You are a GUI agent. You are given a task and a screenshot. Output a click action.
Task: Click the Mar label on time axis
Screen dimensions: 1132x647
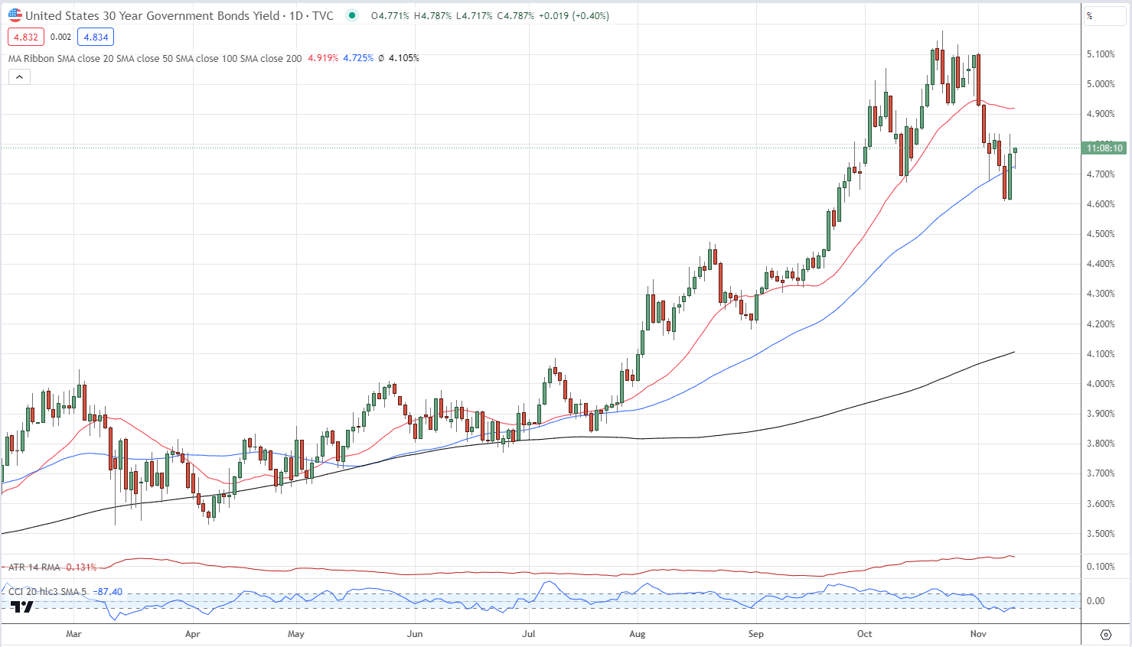(73, 634)
